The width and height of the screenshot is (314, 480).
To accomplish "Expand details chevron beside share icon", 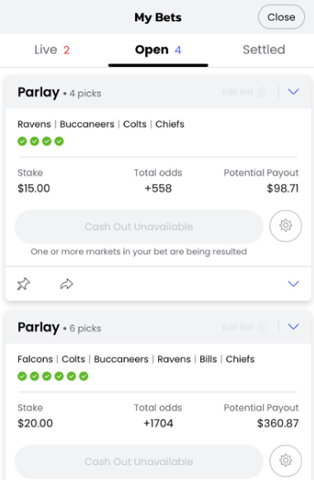I will (294, 284).
